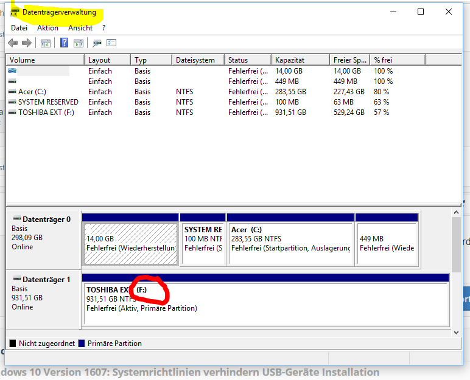Sort by the Kapazität column header

(301, 60)
